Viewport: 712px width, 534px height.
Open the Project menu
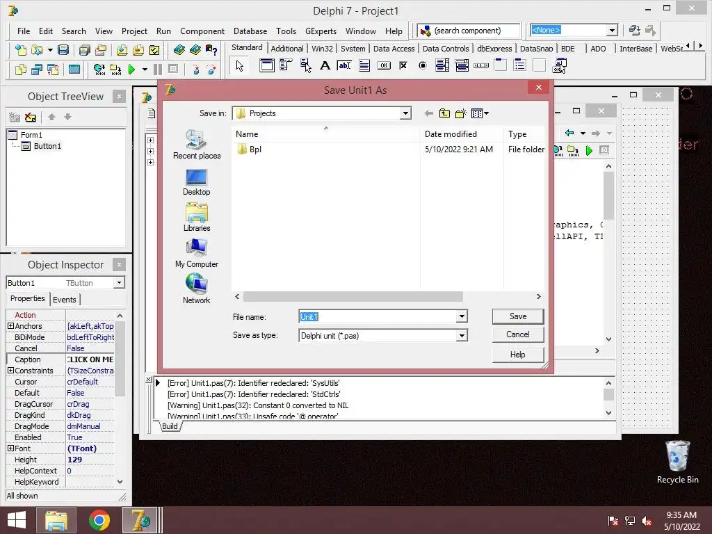tap(134, 31)
